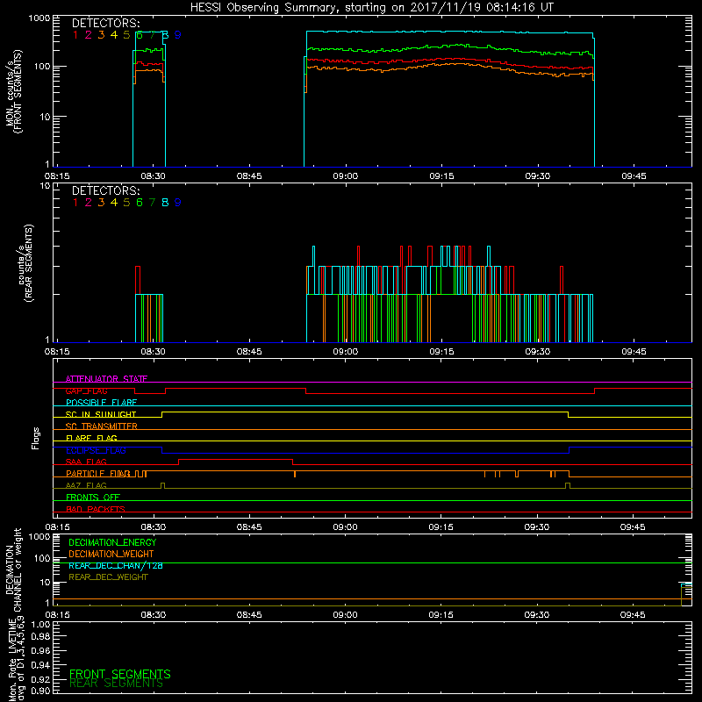Click 08:30 tick under front segments plot

coord(153,176)
